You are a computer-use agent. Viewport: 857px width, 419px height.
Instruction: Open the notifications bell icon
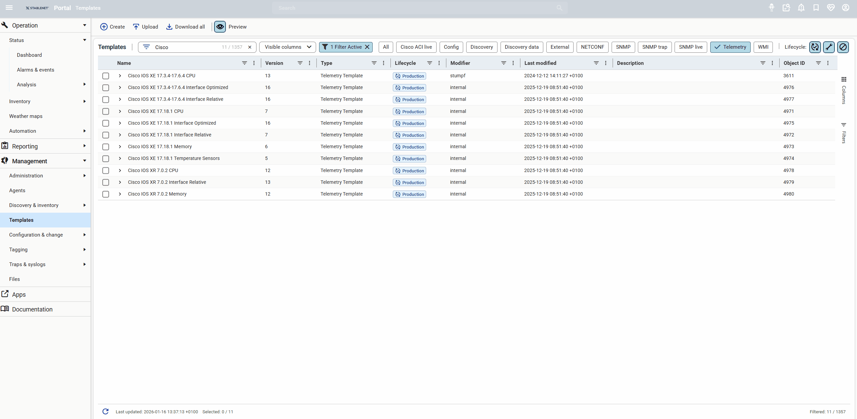click(801, 8)
